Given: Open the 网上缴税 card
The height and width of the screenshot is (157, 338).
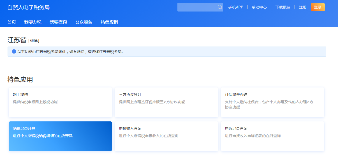Looking at the screenshot, I should click(x=60, y=102).
